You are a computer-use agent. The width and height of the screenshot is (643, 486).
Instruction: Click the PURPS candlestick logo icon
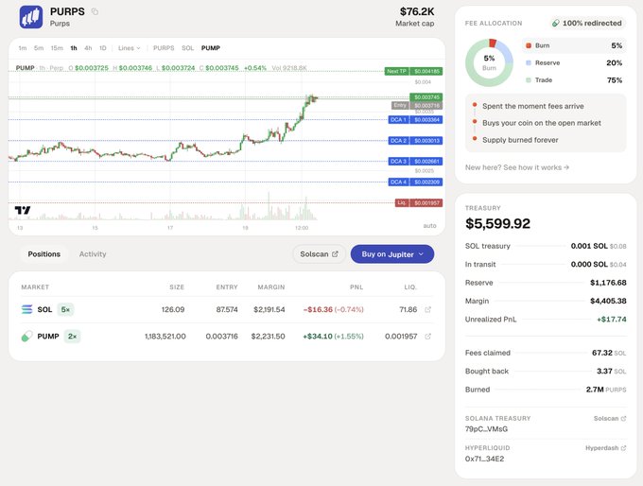tap(31, 17)
